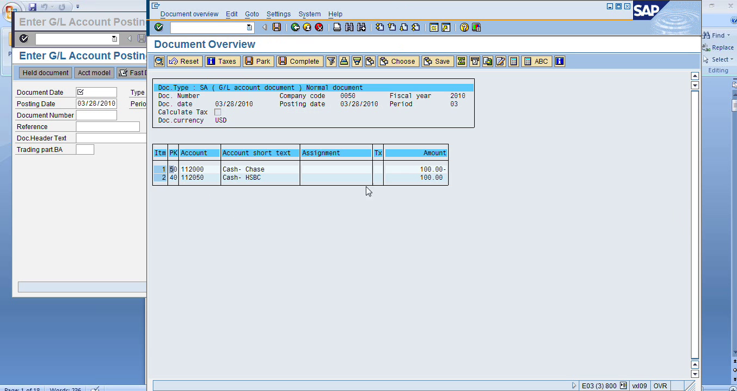Image resolution: width=737 pixels, height=391 pixels.
Task: Select line item Cash- HSBC
Action: 300,178
